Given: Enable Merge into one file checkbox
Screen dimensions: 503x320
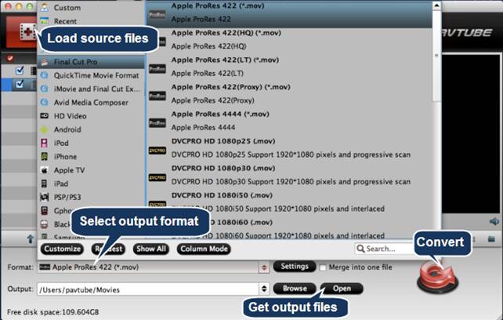Looking at the screenshot, I should pos(323,267).
